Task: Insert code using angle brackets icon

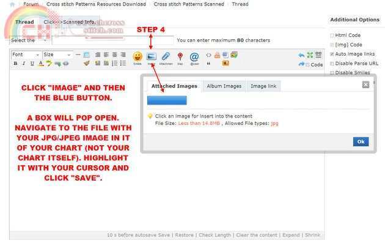Action: pyautogui.click(x=208, y=55)
